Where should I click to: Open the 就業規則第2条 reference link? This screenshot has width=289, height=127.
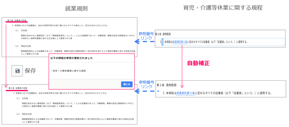(180, 42)
